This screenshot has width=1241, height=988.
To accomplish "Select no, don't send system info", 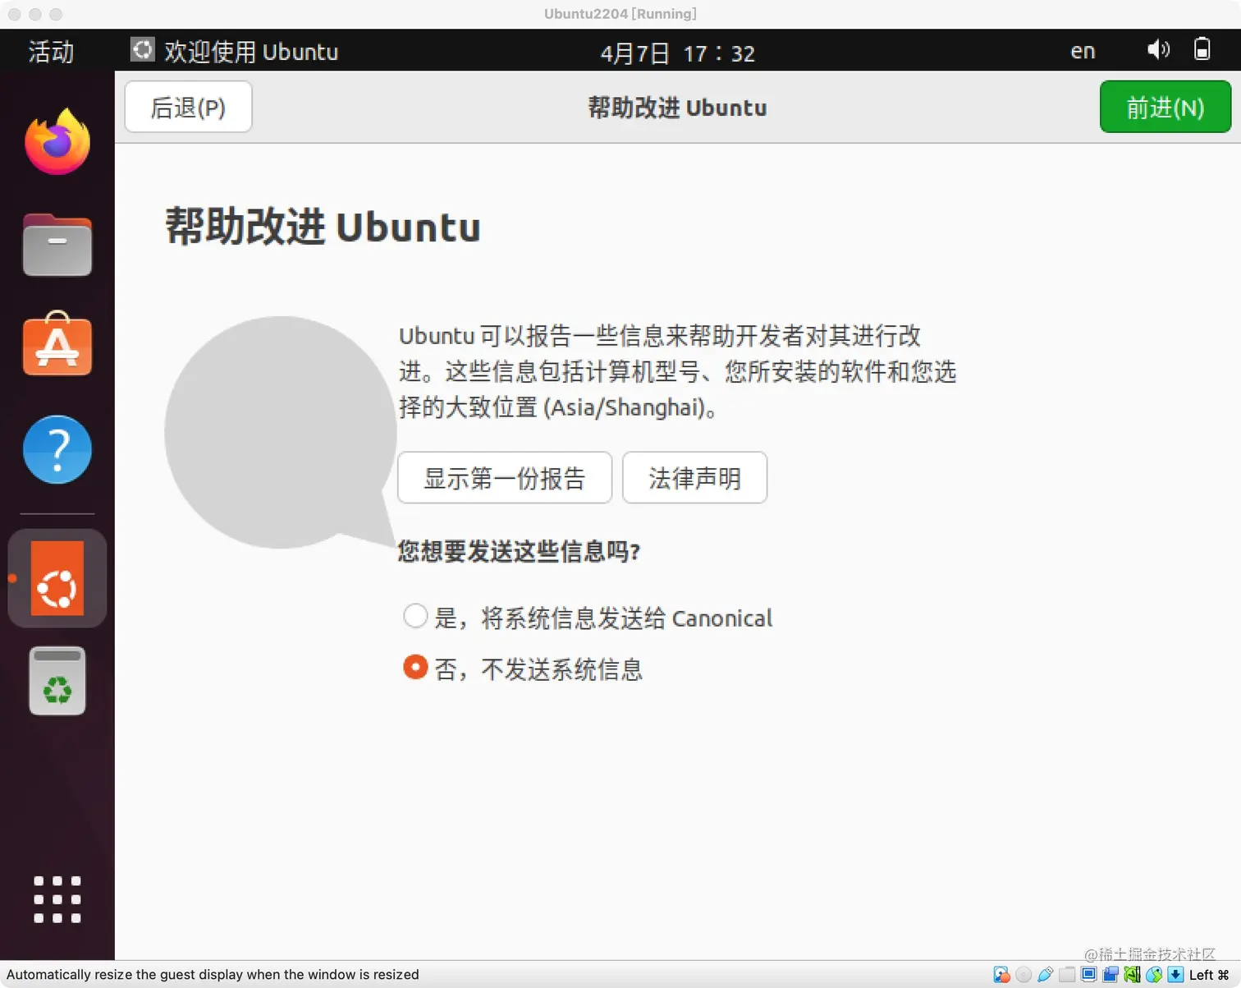I will point(523,669).
